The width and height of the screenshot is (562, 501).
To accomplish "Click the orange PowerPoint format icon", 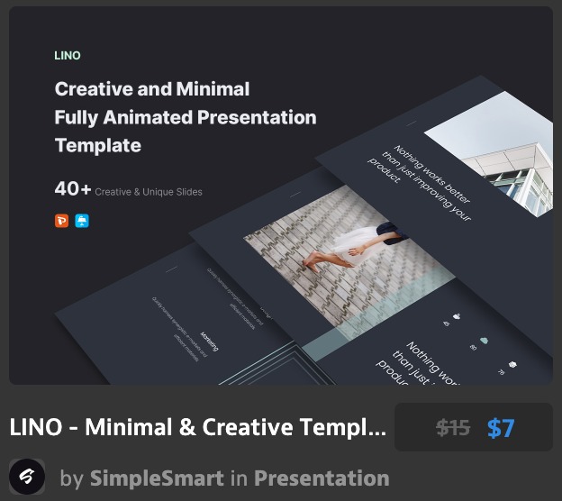I will (x=61, y=220).
